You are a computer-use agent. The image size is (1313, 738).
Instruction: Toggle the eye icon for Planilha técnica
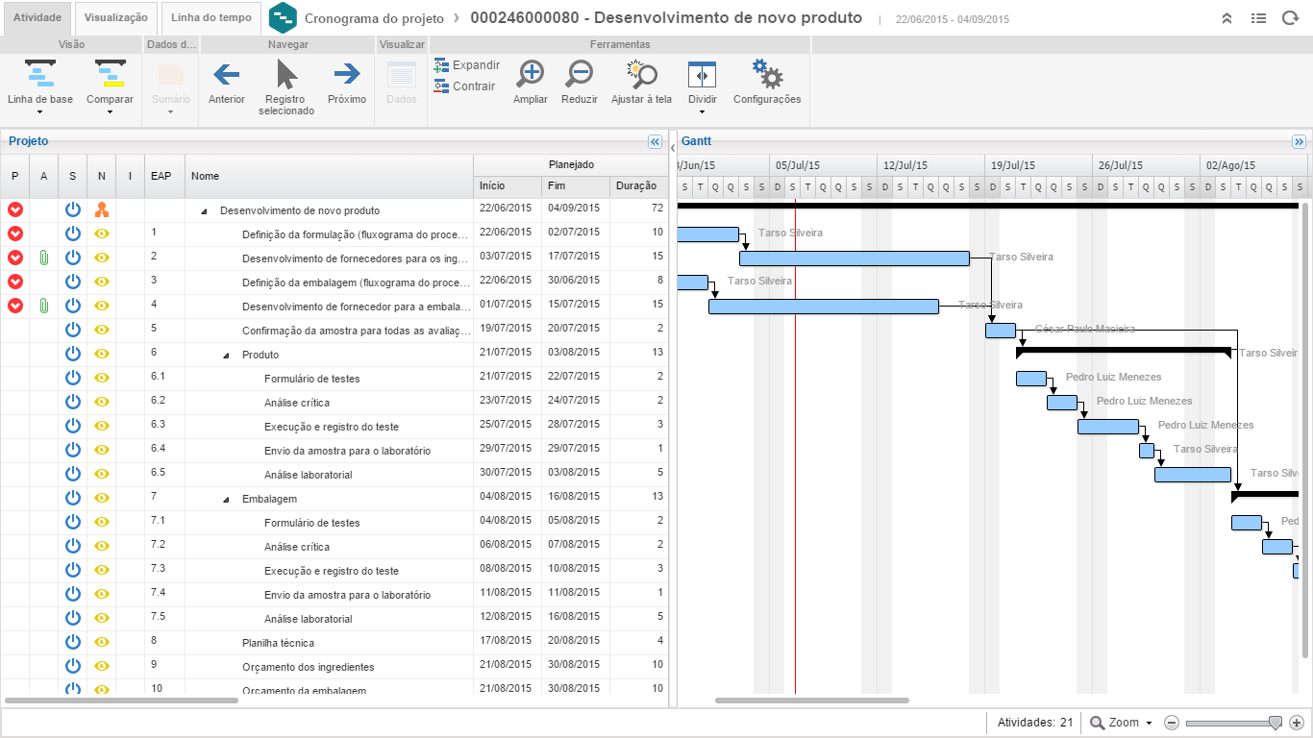[102, 642]
